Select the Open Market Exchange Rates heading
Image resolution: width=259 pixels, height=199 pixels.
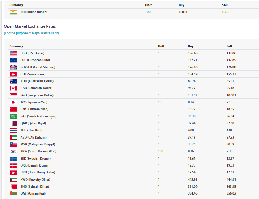30,26
